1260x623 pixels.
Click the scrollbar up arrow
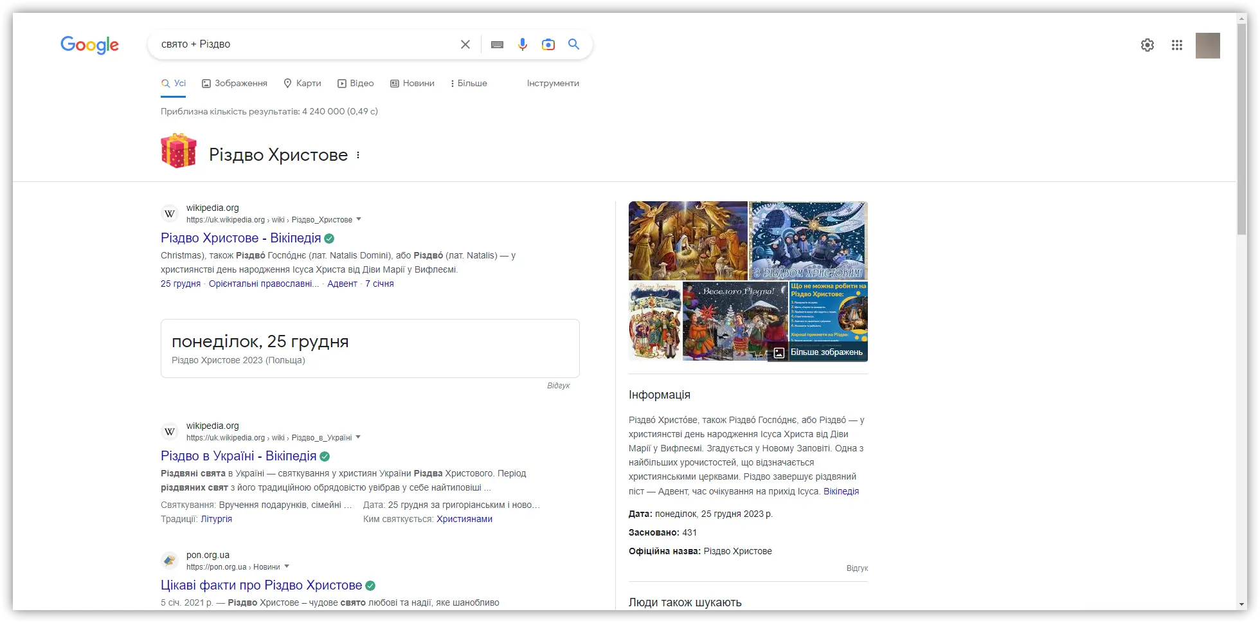pyautogui.click(x=1242, y=18)
